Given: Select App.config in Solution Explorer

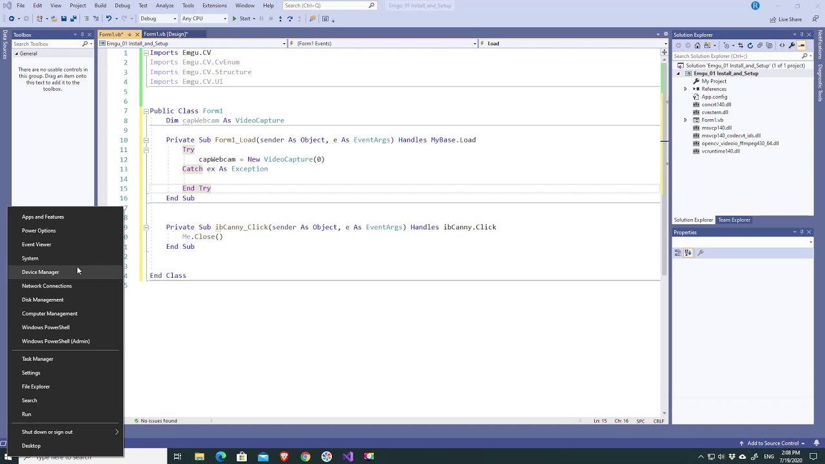Looking at the screenshot, I should tap(714, 97).
